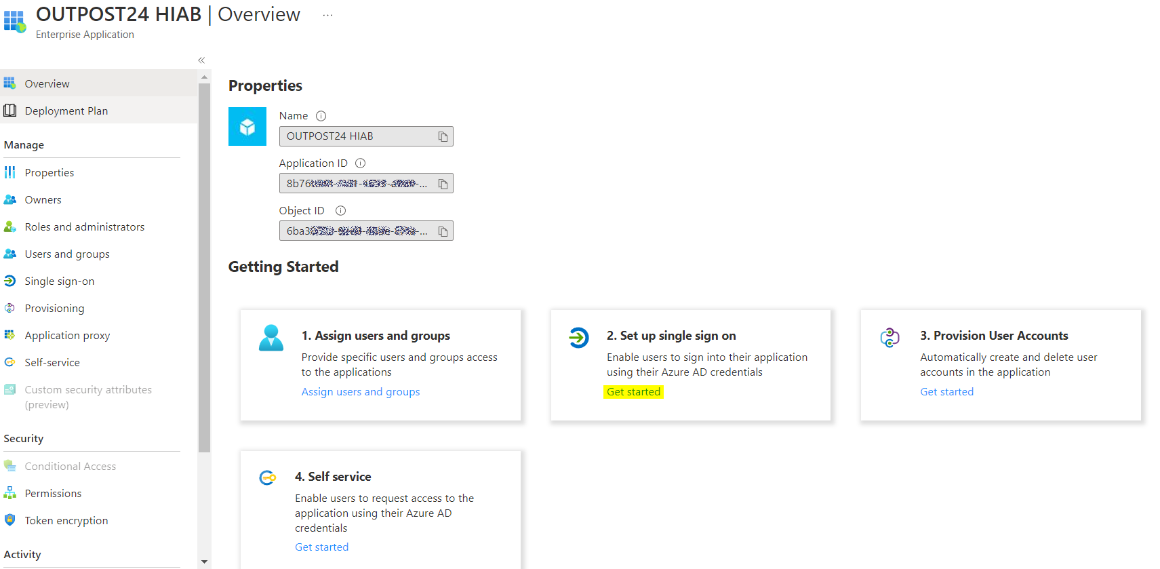This screenshot has width=1160, height=569.
Task: Select Token encryption under Security
Action: 66,521
